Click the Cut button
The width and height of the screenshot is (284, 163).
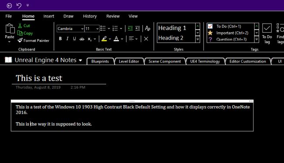coord(24,26)
